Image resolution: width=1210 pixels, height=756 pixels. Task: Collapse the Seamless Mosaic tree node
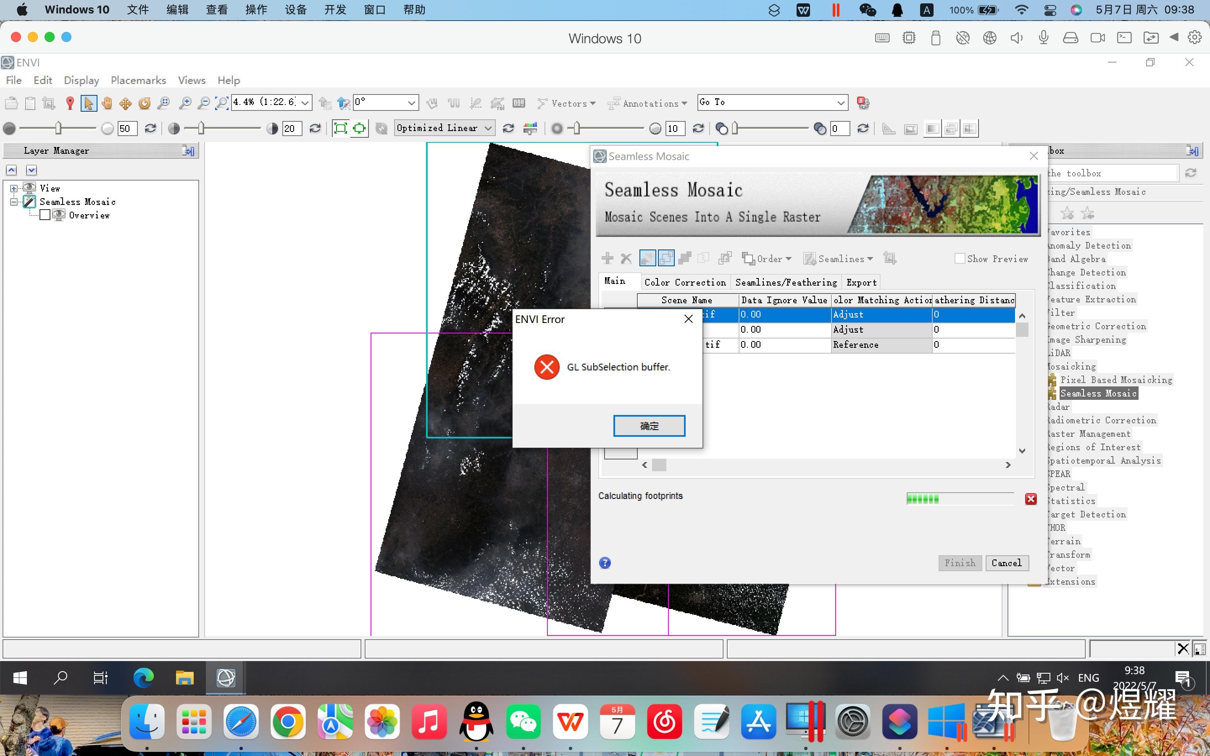pyautogui.click(x=14, y=202)
